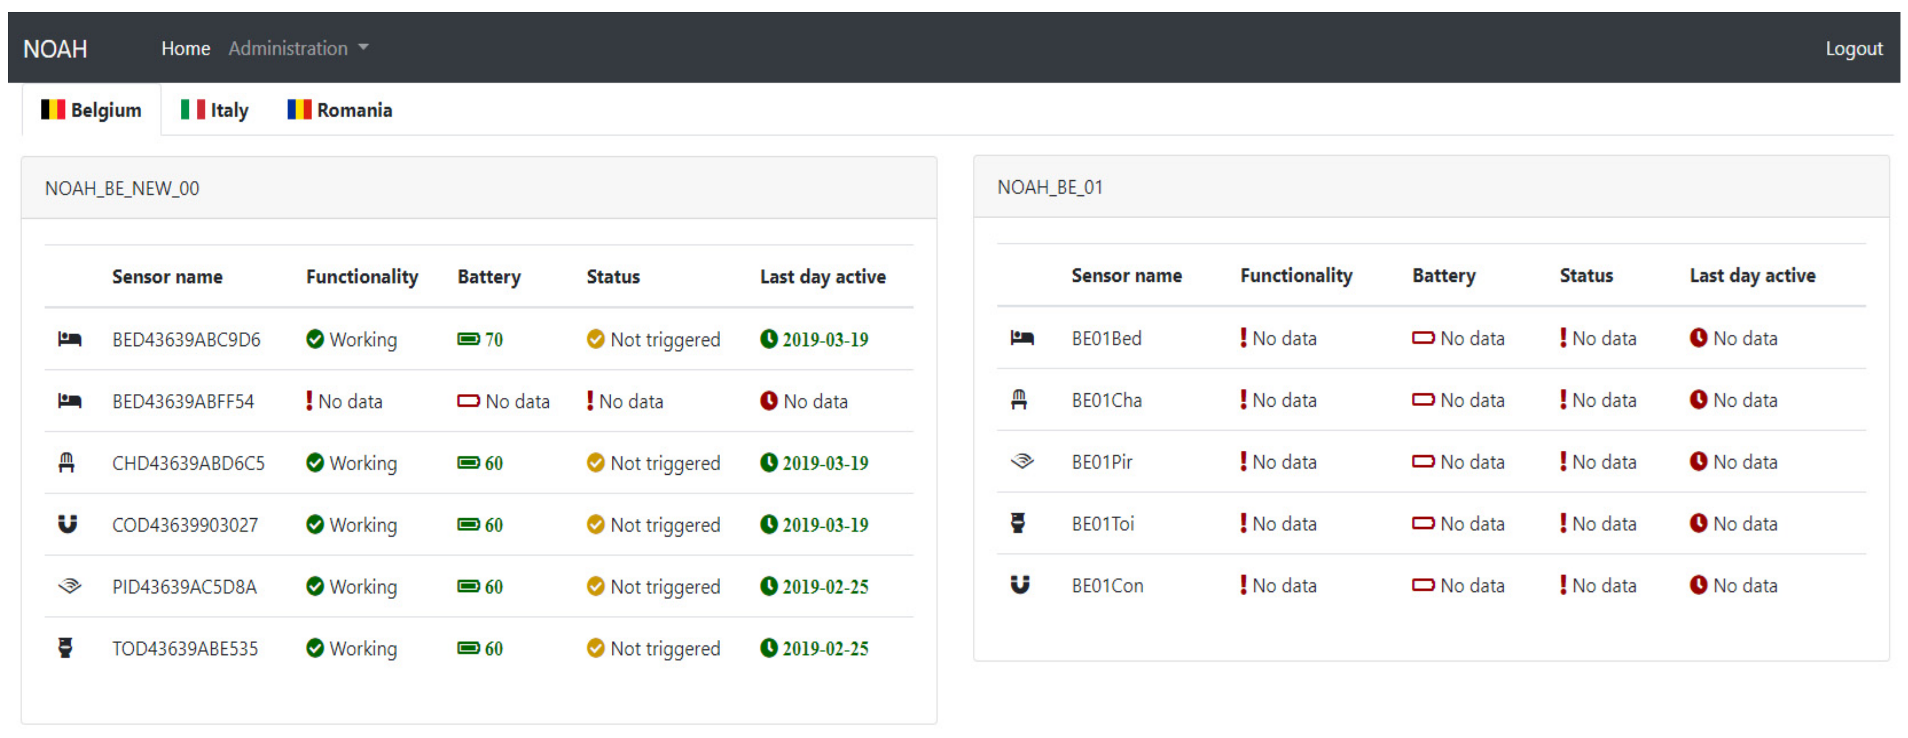1908x738 pixels.
Task: Select the Belgium tab
Action: click(91, 110)
